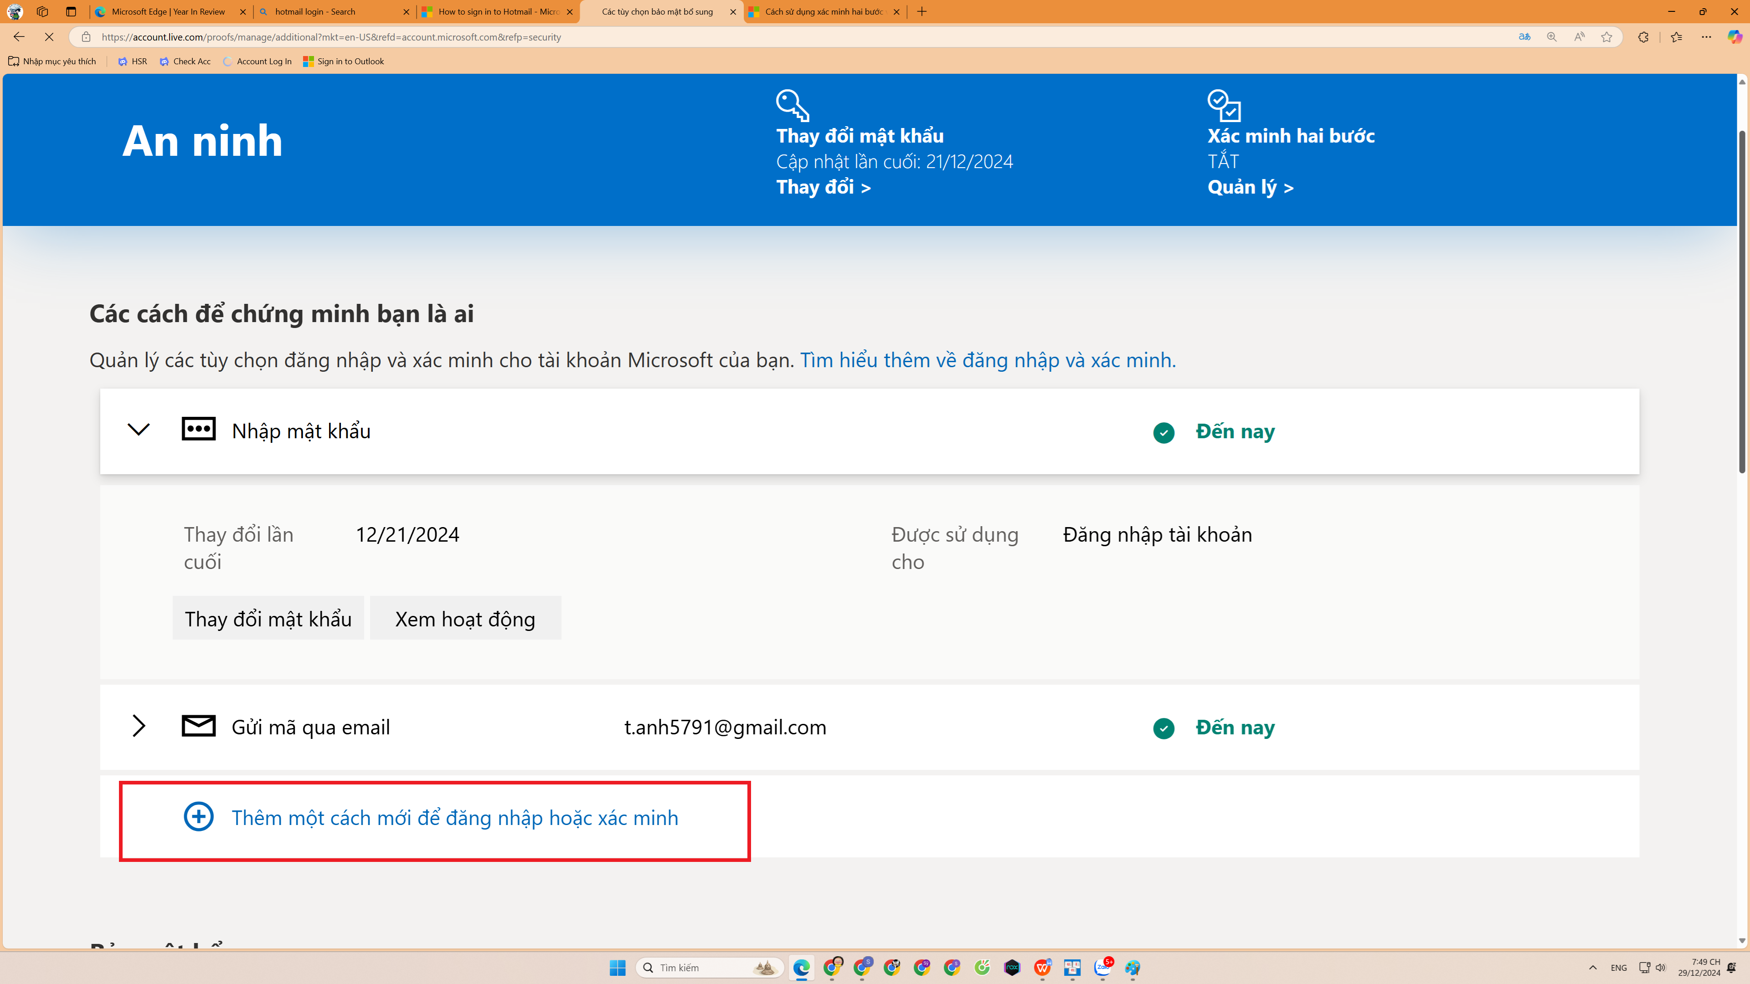Click the ENG language indicator
This screenshot has height=984, width=1750.
pyautogui.click(x=1619, y=968)
